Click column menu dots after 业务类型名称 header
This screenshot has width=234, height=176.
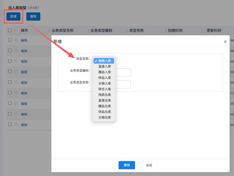[x=88, y=31]
